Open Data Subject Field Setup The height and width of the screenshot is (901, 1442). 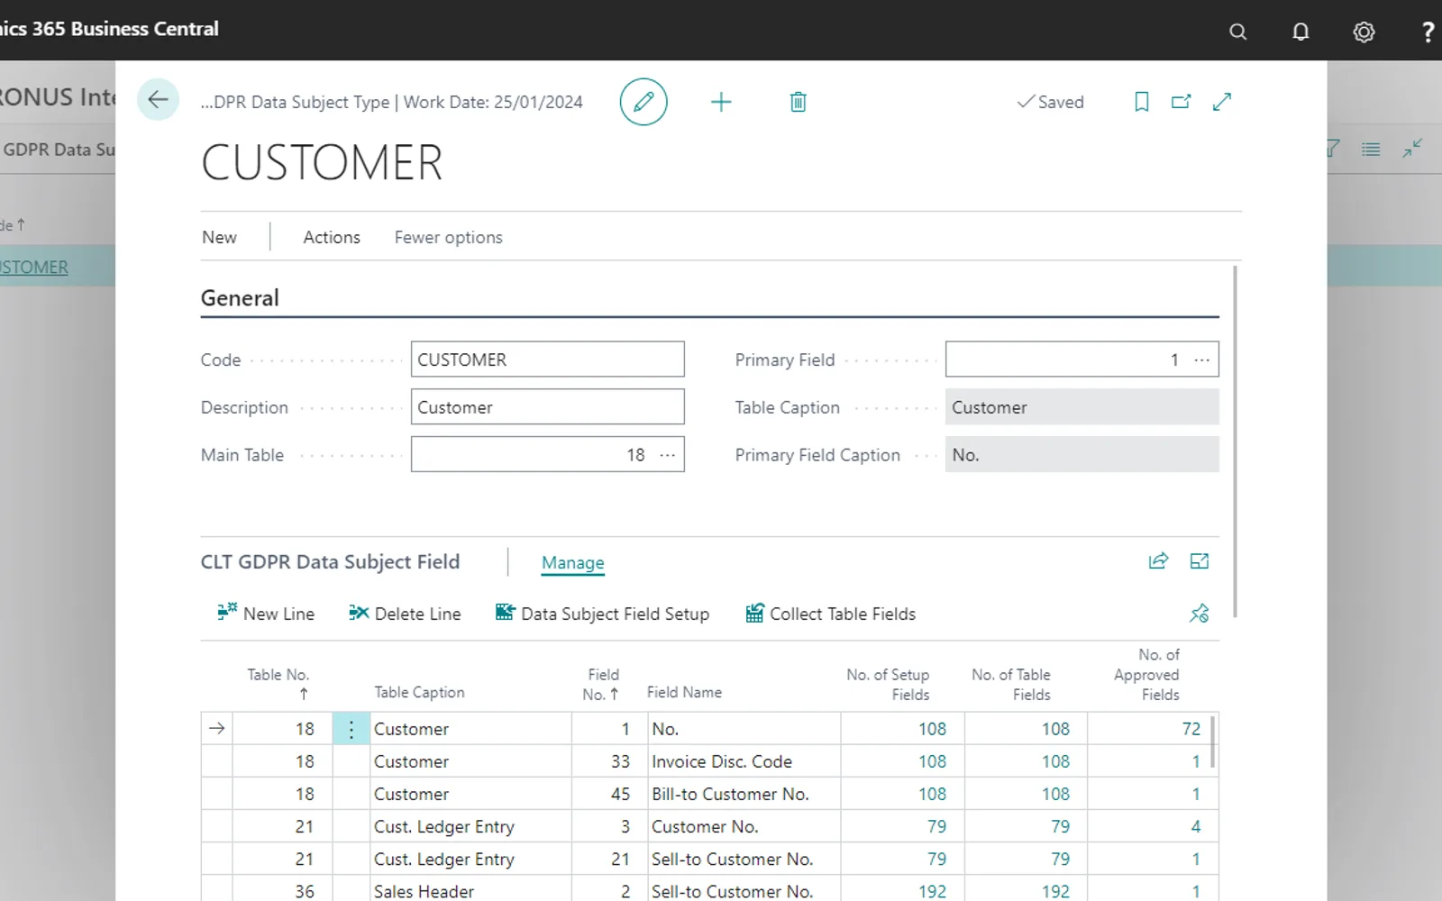(602, 614)
